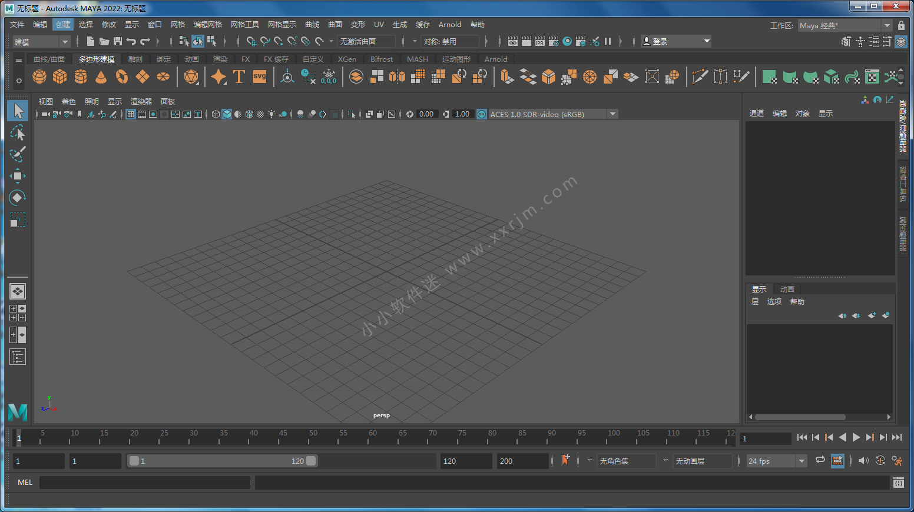The width and height of the screenshot is (914, 512).
Task: Open the Maya 经典 workspace dropdown
Action: coord(845,25)
